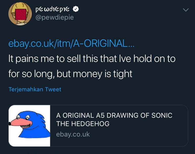This screenshot has width=195, height=154.
Task: Click the stylized pewdiepie display name
Action: click(x=52, y=10)
